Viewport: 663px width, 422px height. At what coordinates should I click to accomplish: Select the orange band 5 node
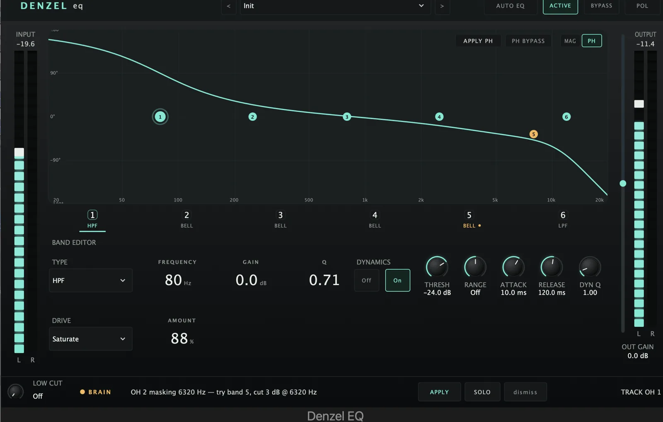(534, 134)
